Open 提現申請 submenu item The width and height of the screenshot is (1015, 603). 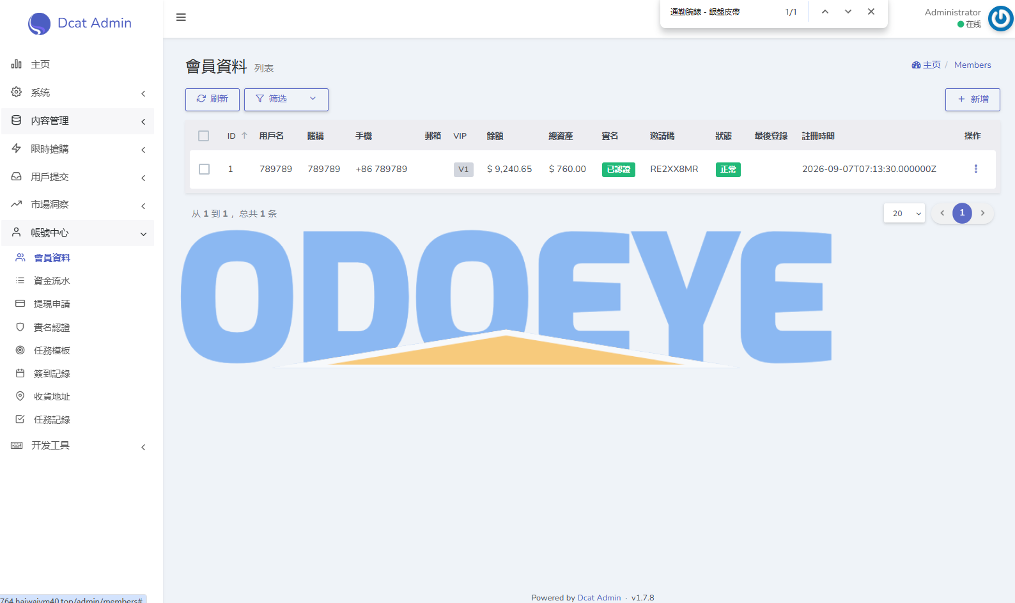[x=77, y=304]
